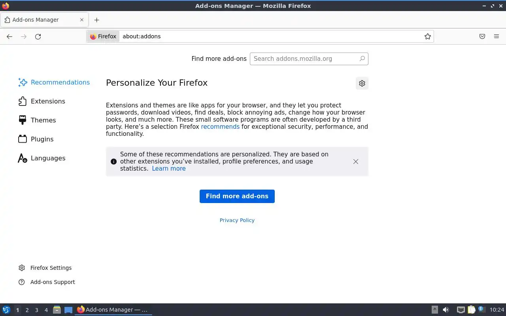
Task: Click the blue show desktop taskbar icon
Action: 68,310
